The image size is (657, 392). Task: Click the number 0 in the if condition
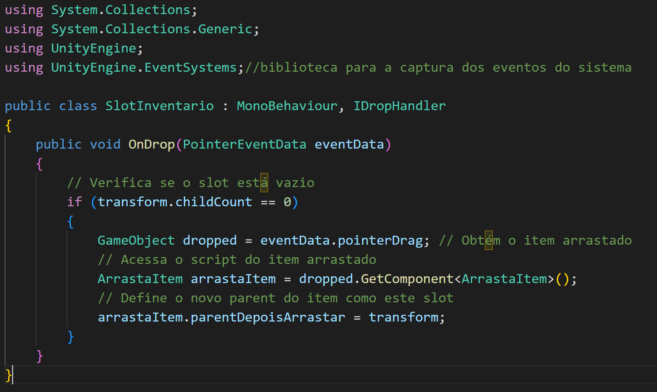(287, 202)
